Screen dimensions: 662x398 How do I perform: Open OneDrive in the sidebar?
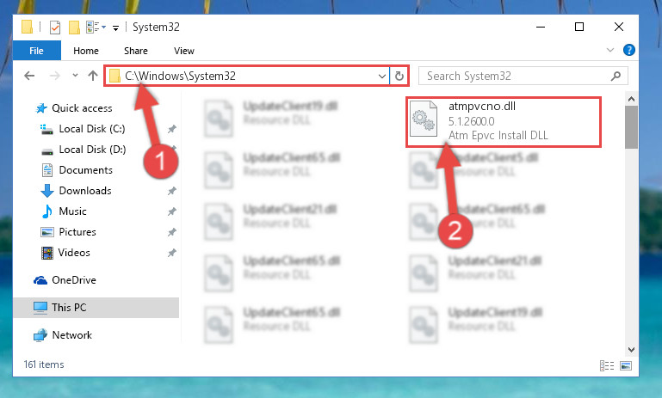coord(74,280)
